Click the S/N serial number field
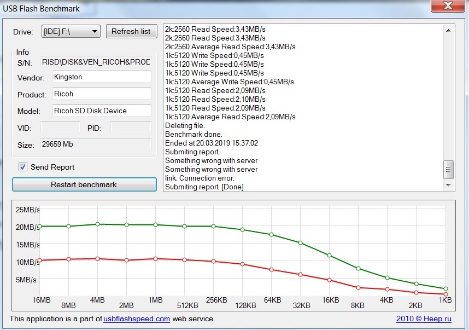Image resolution: width=469 pixels, height=330 pixels. click(x=96, y=62)
